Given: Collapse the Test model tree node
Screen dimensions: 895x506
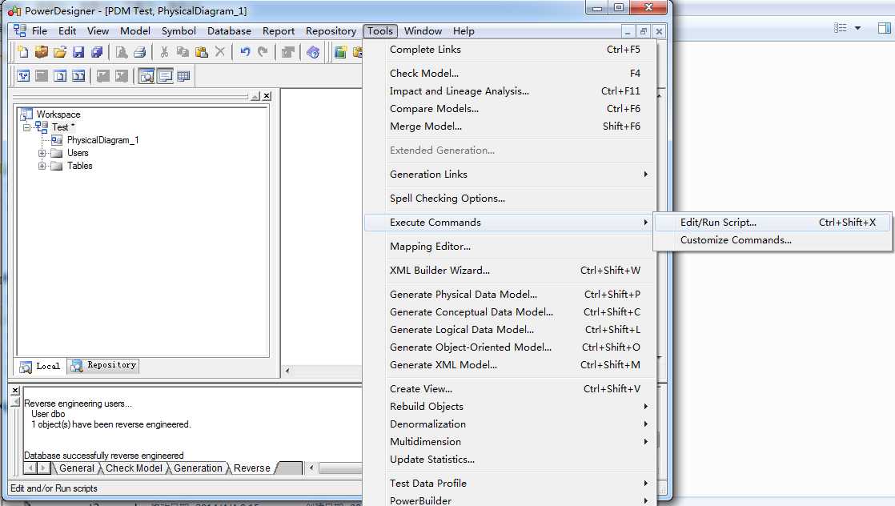Looking at the screenshot, I should pos(26,127).
